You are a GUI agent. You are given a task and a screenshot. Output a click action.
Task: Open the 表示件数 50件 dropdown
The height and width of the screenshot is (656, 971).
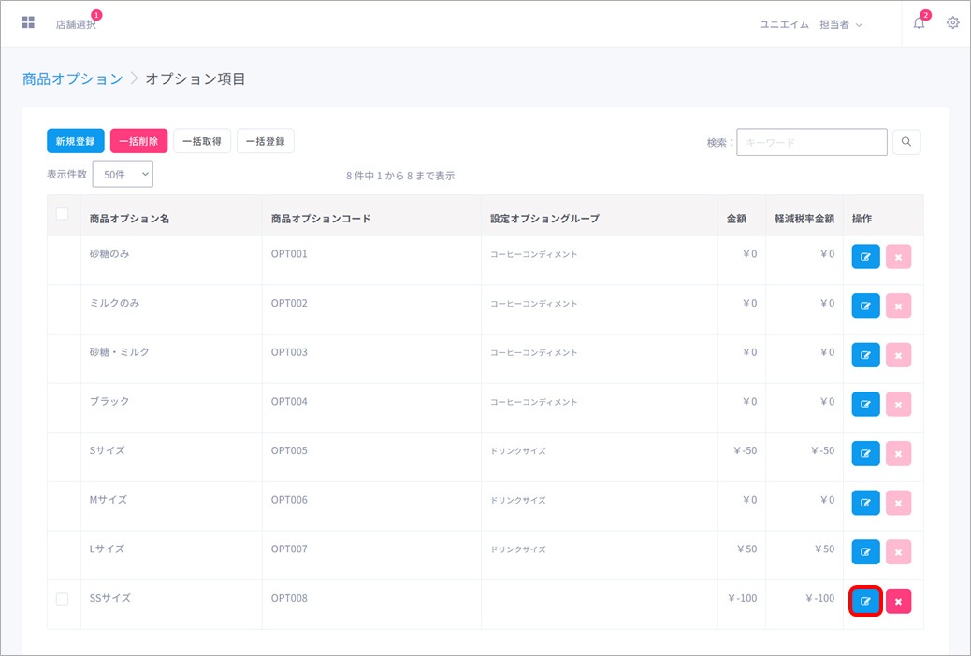coord(123,174)
